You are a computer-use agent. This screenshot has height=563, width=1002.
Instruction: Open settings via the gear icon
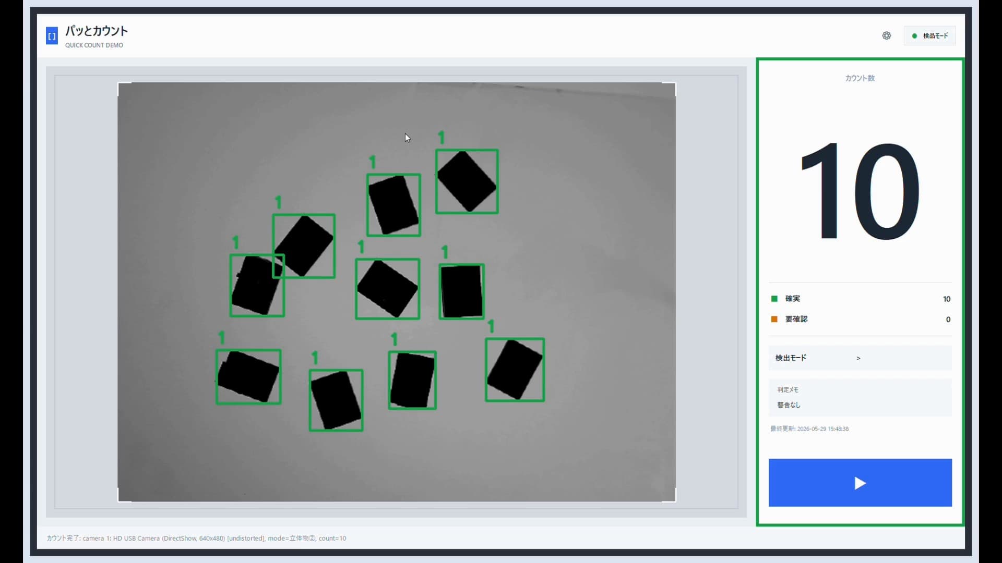(x=887, y=35)
